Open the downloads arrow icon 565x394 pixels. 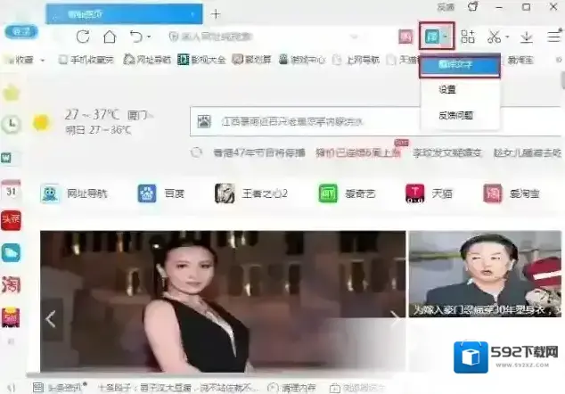[x=527, y=37]
